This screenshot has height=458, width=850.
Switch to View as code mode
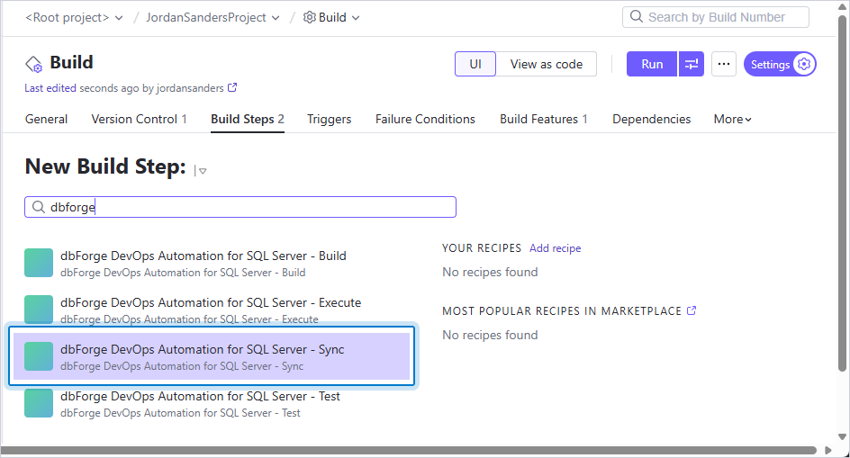click(547, 64)
